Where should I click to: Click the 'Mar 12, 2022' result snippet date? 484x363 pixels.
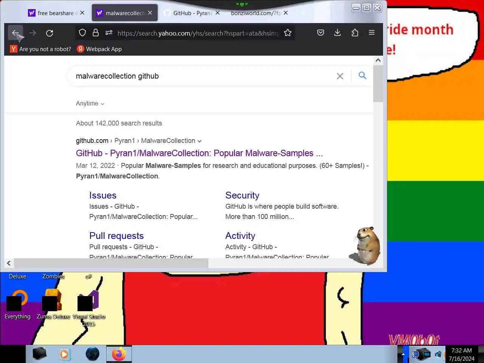(x=95, y=166)
